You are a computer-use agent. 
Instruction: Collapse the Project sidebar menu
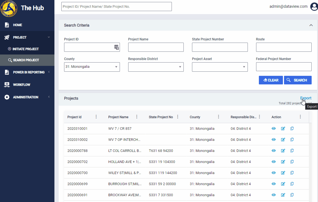pyautogui.click(x=49, y=37)
